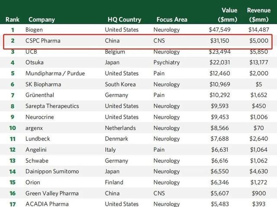Select the Revenue ($mm) column header
The height and width of the screenshot is (207, 277).
click(x=258, y=15)
